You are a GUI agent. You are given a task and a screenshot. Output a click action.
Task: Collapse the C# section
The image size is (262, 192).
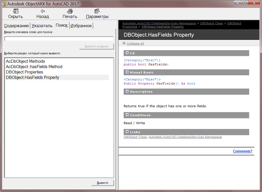pos(127,53)
